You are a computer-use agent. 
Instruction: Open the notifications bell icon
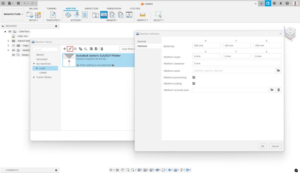click(281, 4)
